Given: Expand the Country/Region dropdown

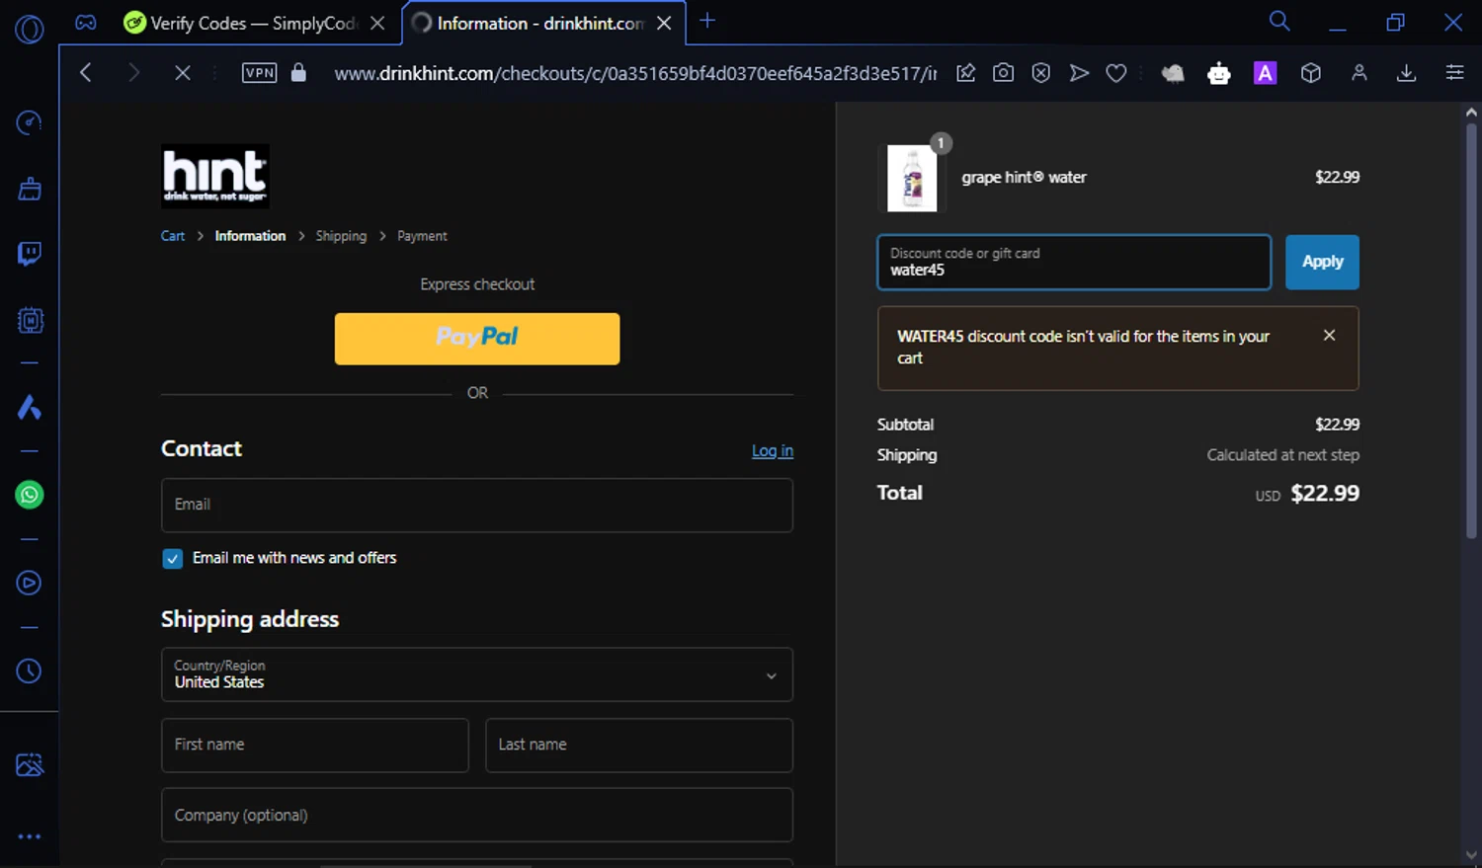Looking at the screenshot, I should [x=476, y=674].
